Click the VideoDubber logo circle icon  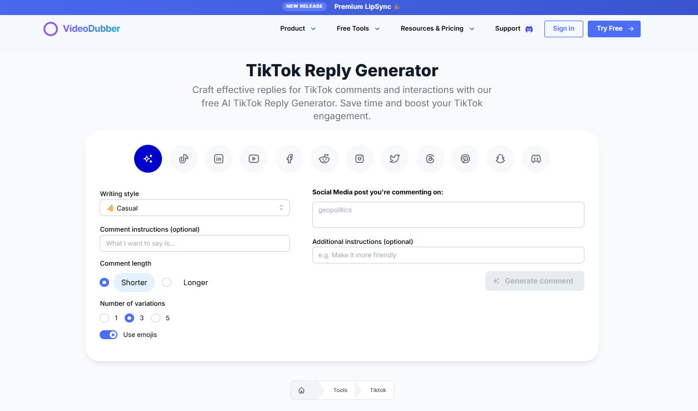coord(51,29)
